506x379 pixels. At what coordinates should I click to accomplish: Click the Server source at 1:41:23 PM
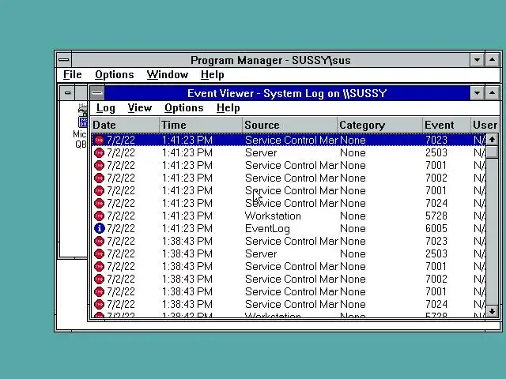(261, 152)
